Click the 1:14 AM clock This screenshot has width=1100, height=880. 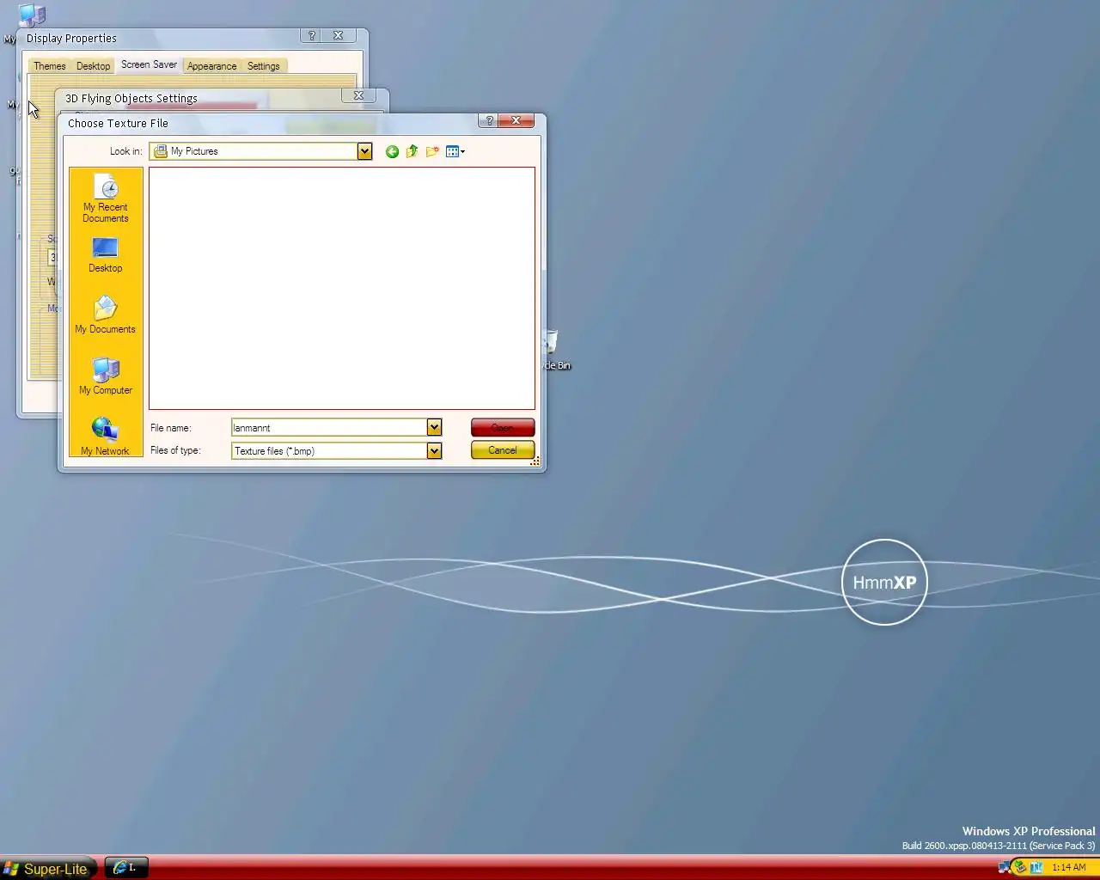tap(1068, 868)
